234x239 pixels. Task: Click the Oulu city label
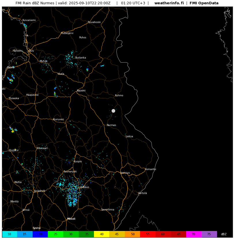click(x=31, y=51)
